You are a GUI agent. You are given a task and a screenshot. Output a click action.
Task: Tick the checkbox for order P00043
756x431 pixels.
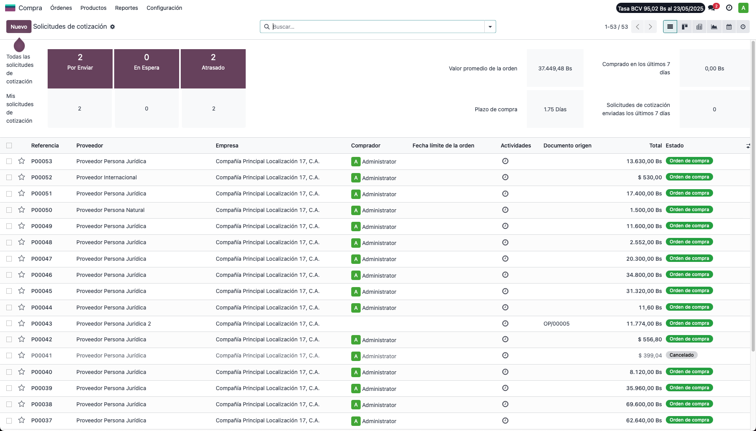[9, 324]
